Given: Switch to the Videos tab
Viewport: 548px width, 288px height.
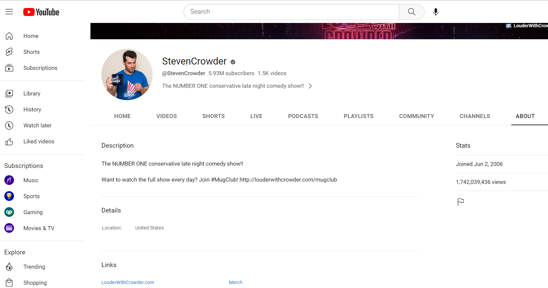Looking at the screenshot, I should coord(167,116).
